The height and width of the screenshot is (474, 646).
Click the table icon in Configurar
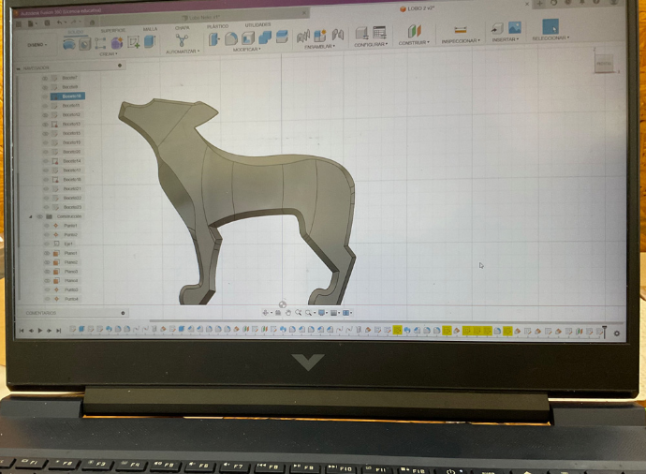[x=379, y=33]
